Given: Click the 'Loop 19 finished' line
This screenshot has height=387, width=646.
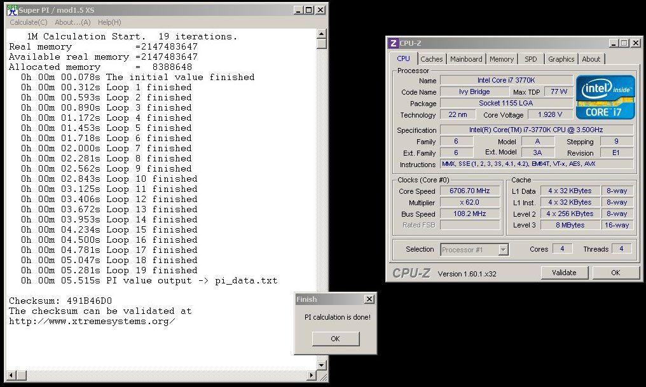Looking at the screenshot, I should click(109, 271).
